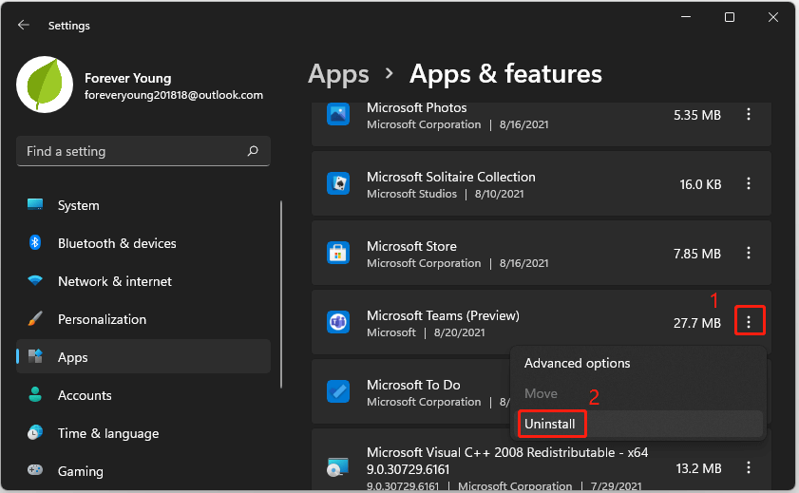
Task: Open Bluetooth & devices settings
Action: click(x=143, y=243)
